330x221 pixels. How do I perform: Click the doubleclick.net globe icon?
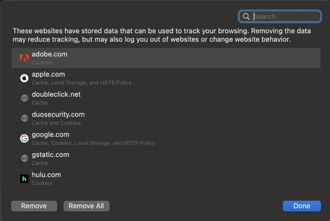pos(24,98)
